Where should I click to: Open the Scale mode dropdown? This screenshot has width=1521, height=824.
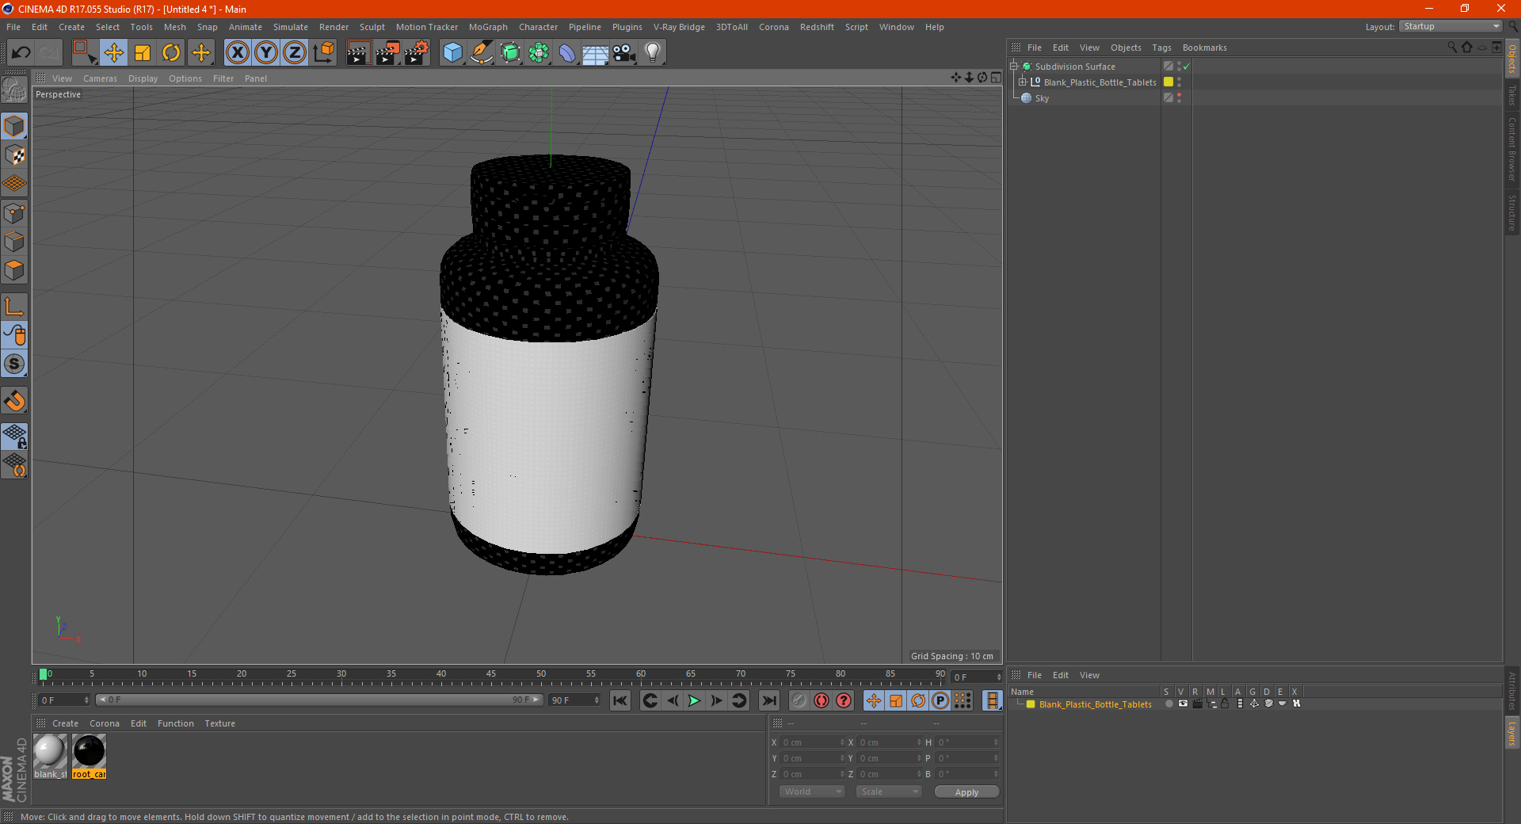(x=889, y=792)
